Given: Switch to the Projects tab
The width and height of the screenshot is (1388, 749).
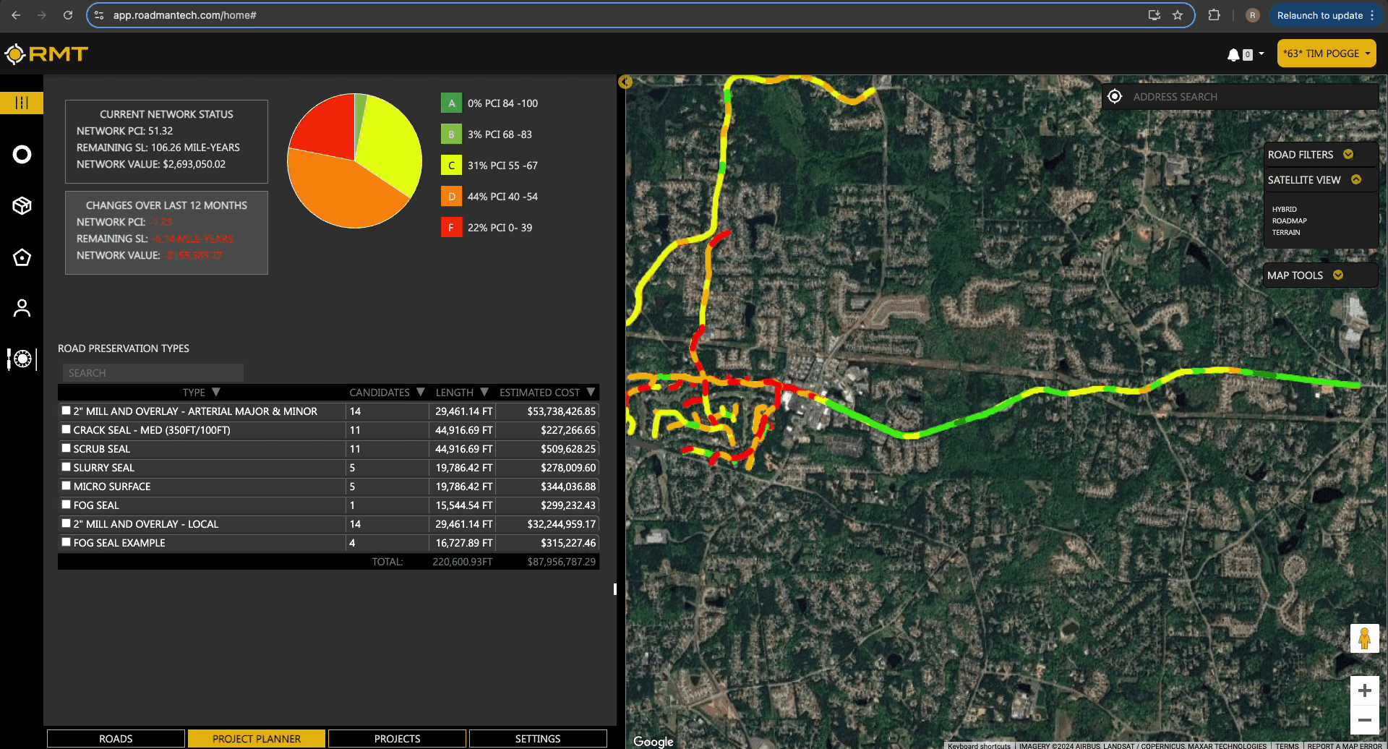Looking at the screenshot, I should click(x=397, y=738).
